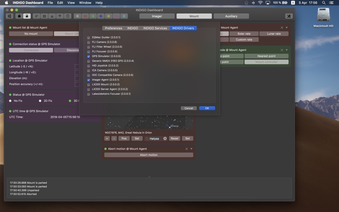The width and height of the screenshot is (339, 212).
Task: Open the Auxiliary view tab
Action: tap(231, 16)
